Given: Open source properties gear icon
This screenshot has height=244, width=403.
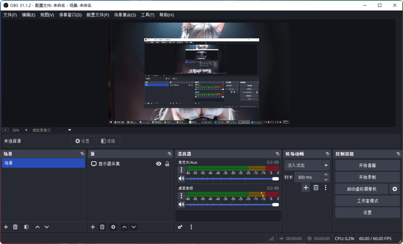Looking at the screenshot, I should [113, 227].
